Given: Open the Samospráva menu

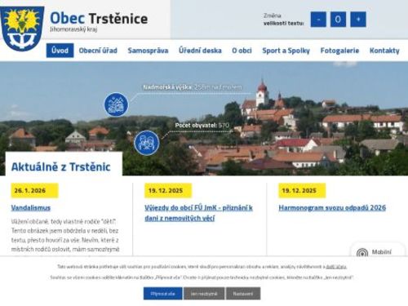Looking at the screenshot, I should [x=148, y=51].
